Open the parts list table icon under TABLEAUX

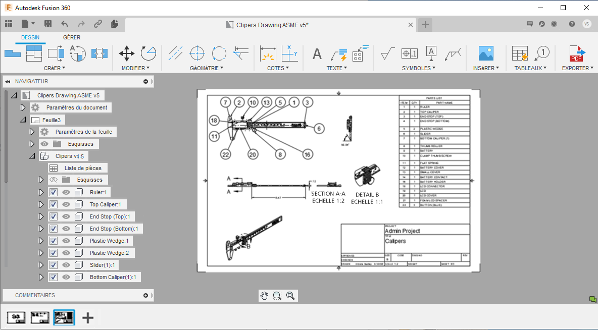click(519, 53)
